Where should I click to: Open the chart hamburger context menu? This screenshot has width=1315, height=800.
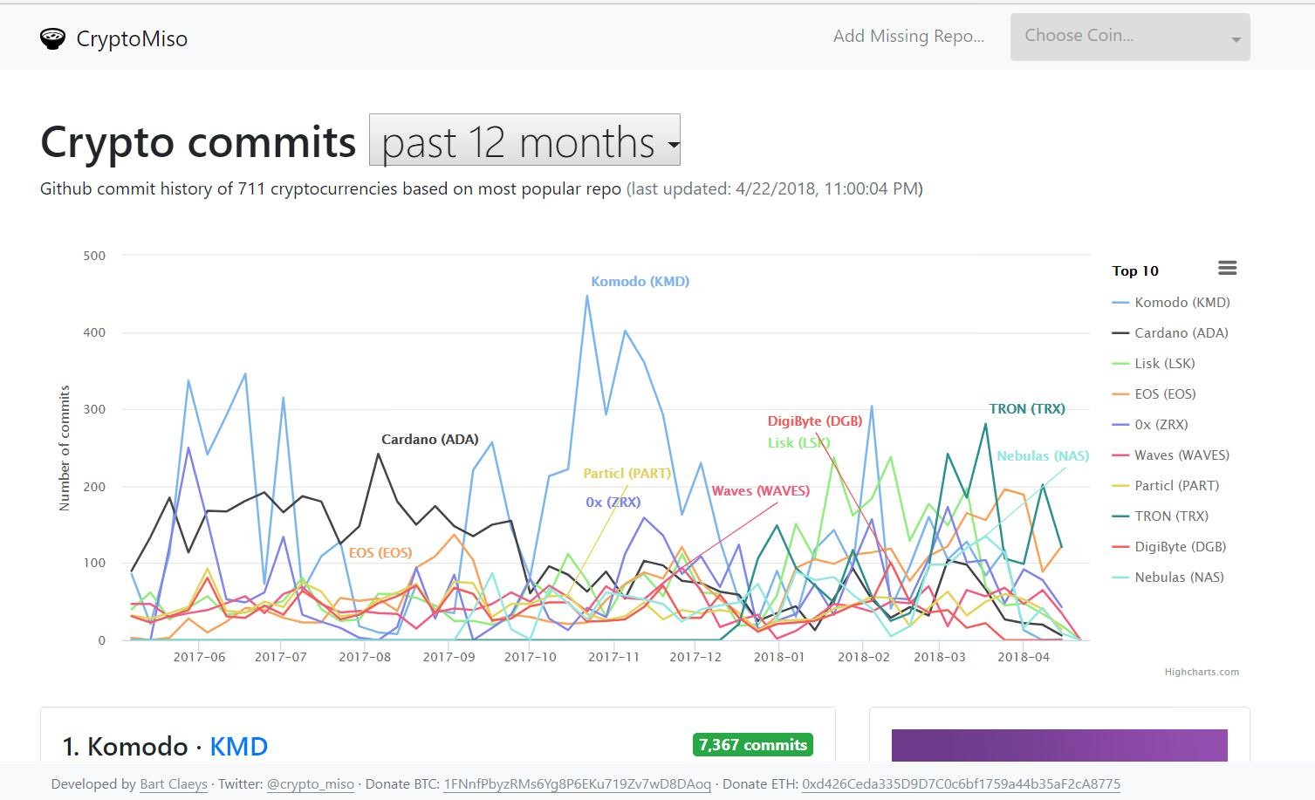pyautogui.click(x=1227, y=268)
